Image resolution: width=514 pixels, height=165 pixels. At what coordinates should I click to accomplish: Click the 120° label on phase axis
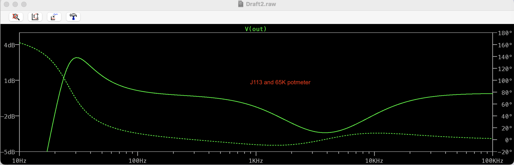(x=505, y=69)
